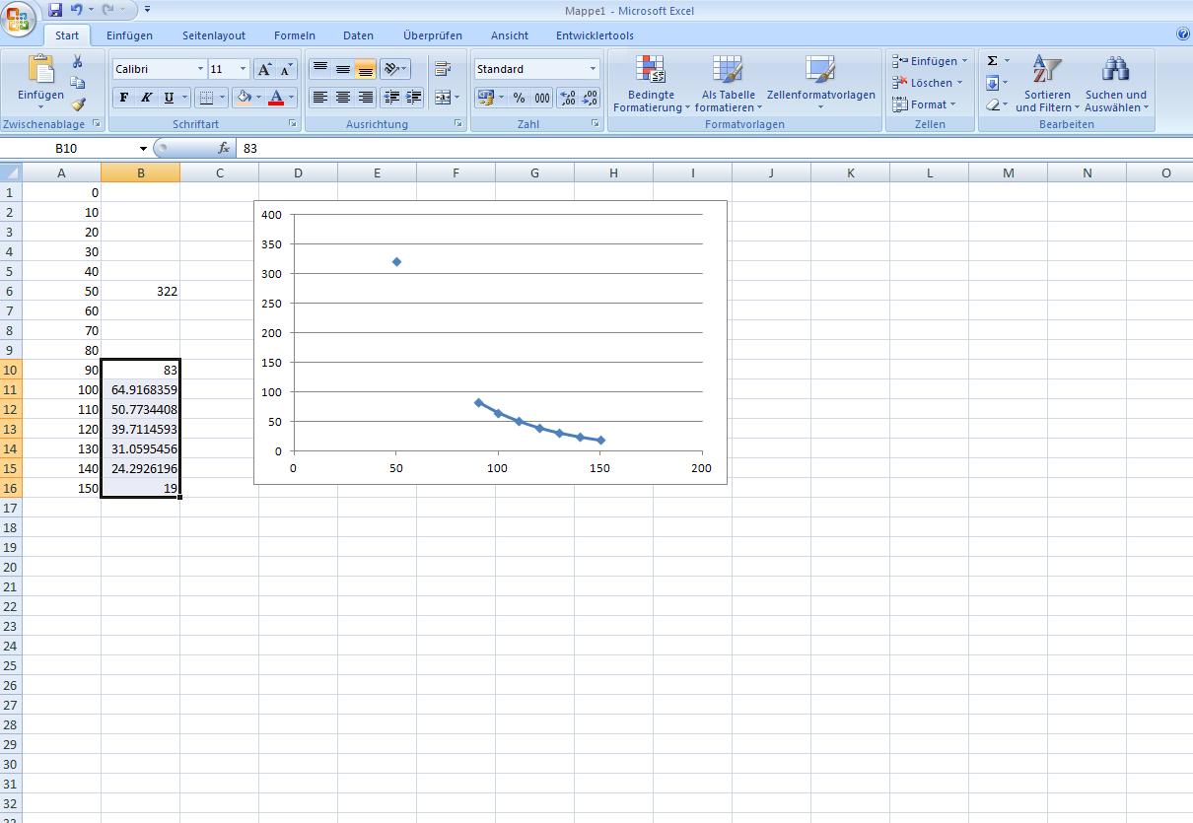Expand the Standard number format dropdown
Viewport: 1193px width, 823px height.
[x=593, y=69]
